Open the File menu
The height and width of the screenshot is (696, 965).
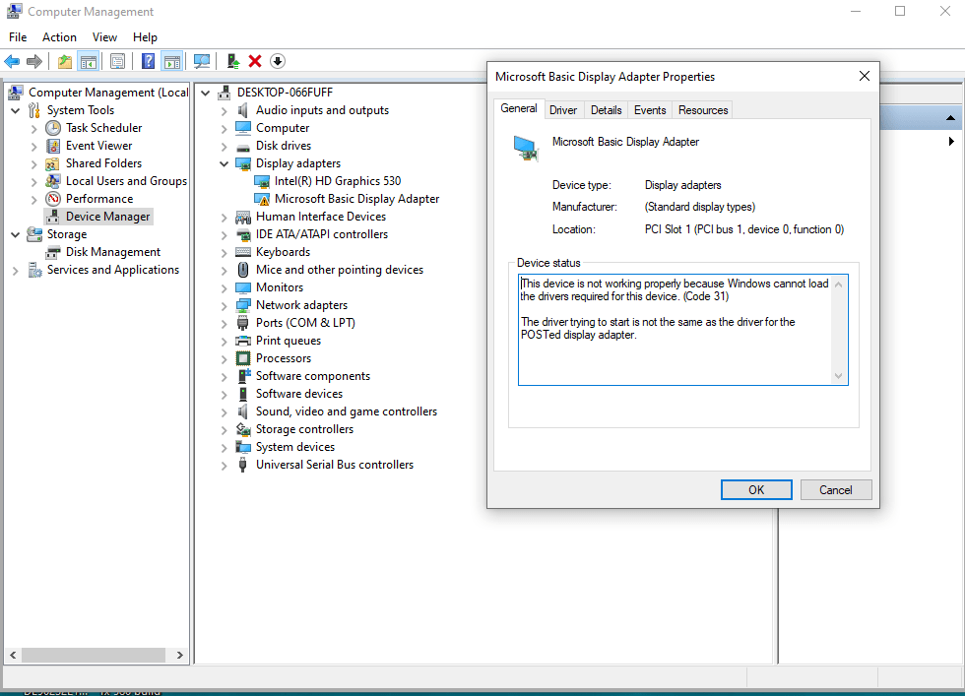(x=18, y=37)
